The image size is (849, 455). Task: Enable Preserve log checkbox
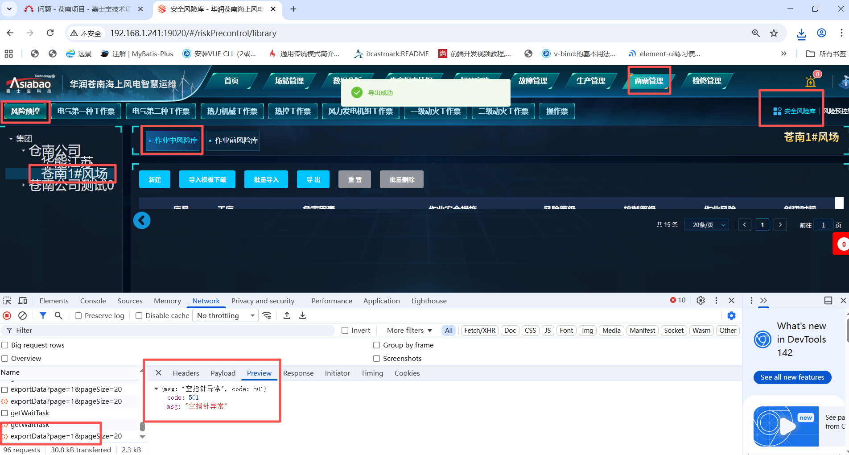(78, 316)
